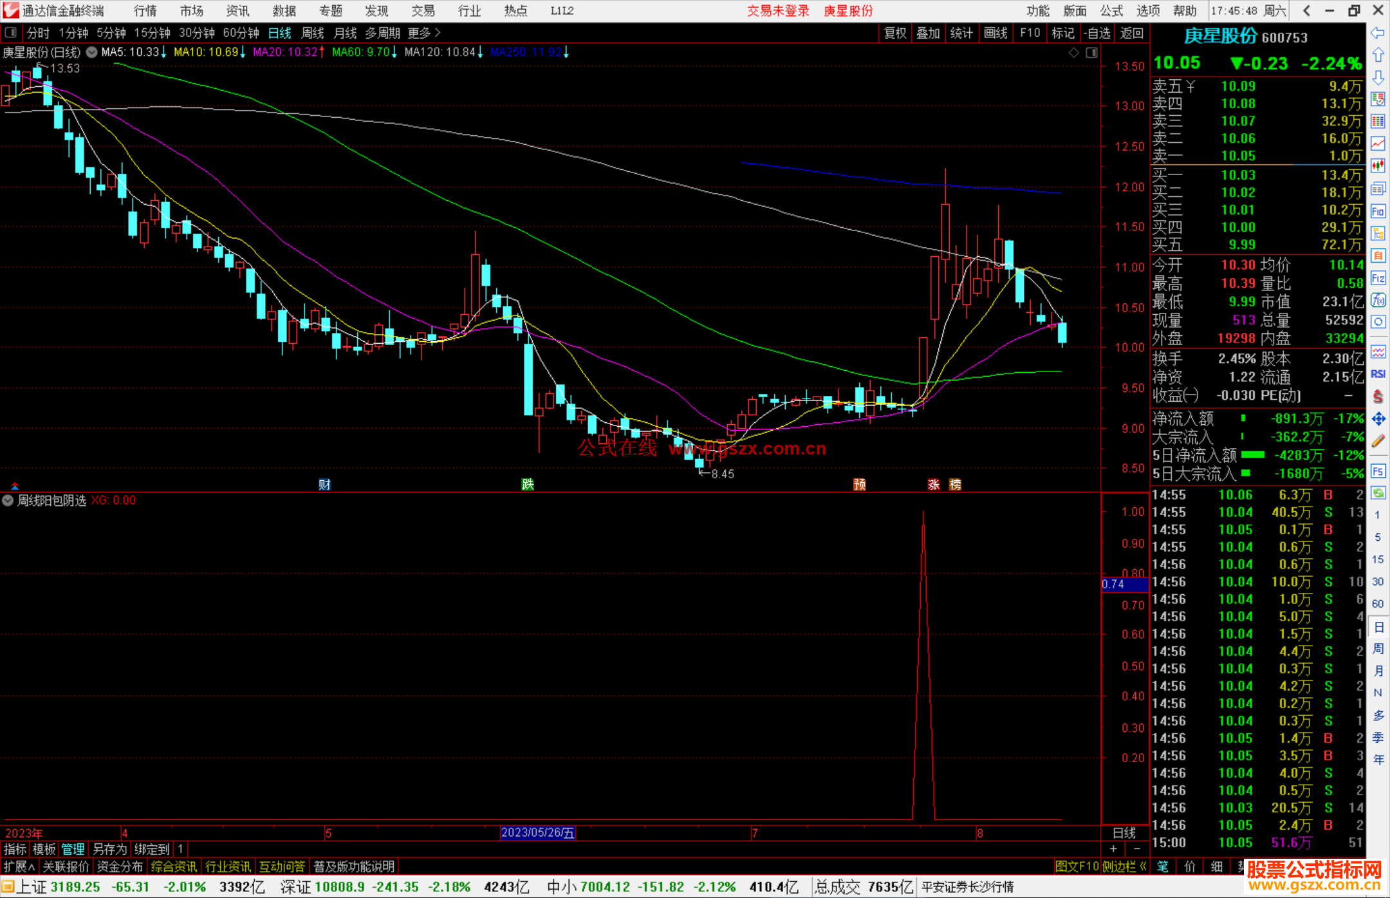Viewport: 1390px width, 898px height.
Task: Open the F10 info icon in sidebar
Action: tap(1378, 211)
